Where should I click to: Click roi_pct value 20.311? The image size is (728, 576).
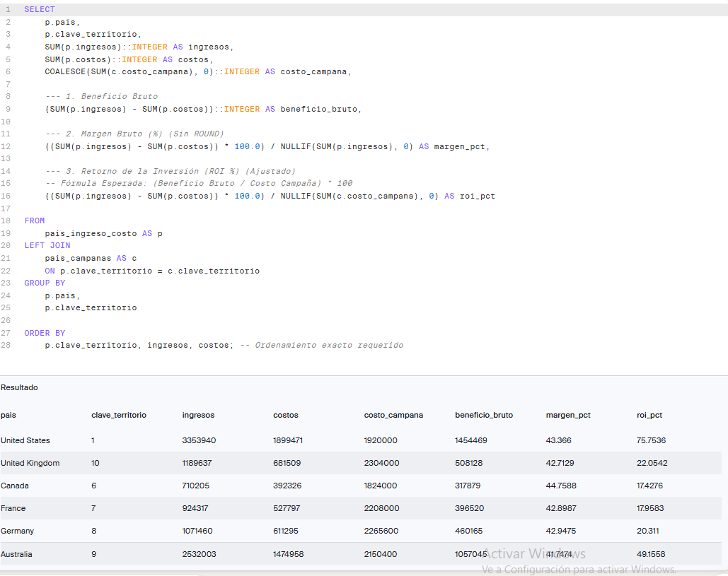pyautogui.click(x=647, y=531)
